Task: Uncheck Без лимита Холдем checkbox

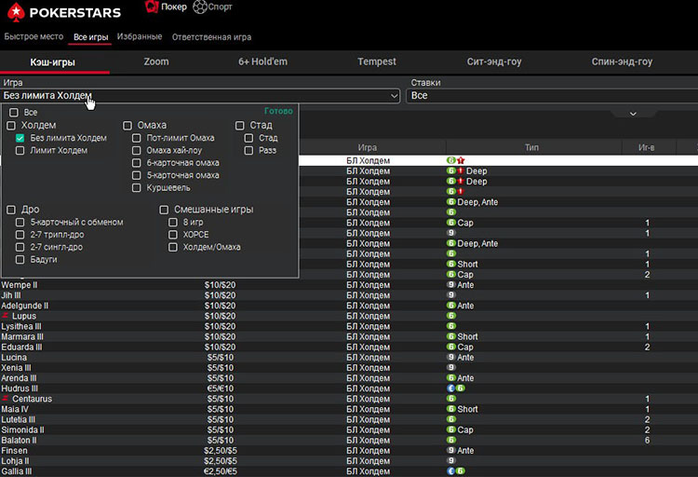Action: coord(20,138)
